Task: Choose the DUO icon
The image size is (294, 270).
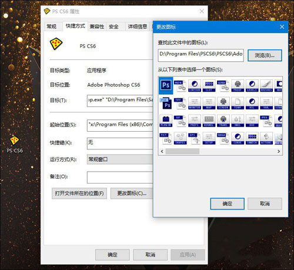Action: click(x=252, y=121)
